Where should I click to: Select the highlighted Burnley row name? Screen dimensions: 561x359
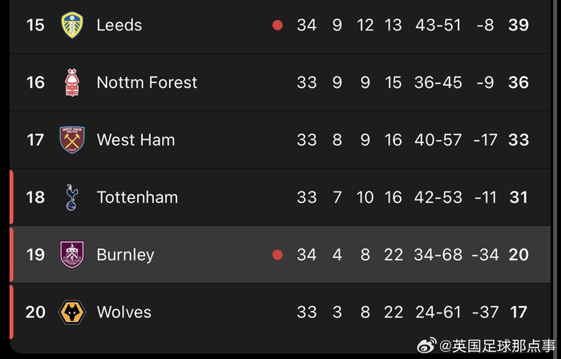point(125,255)
